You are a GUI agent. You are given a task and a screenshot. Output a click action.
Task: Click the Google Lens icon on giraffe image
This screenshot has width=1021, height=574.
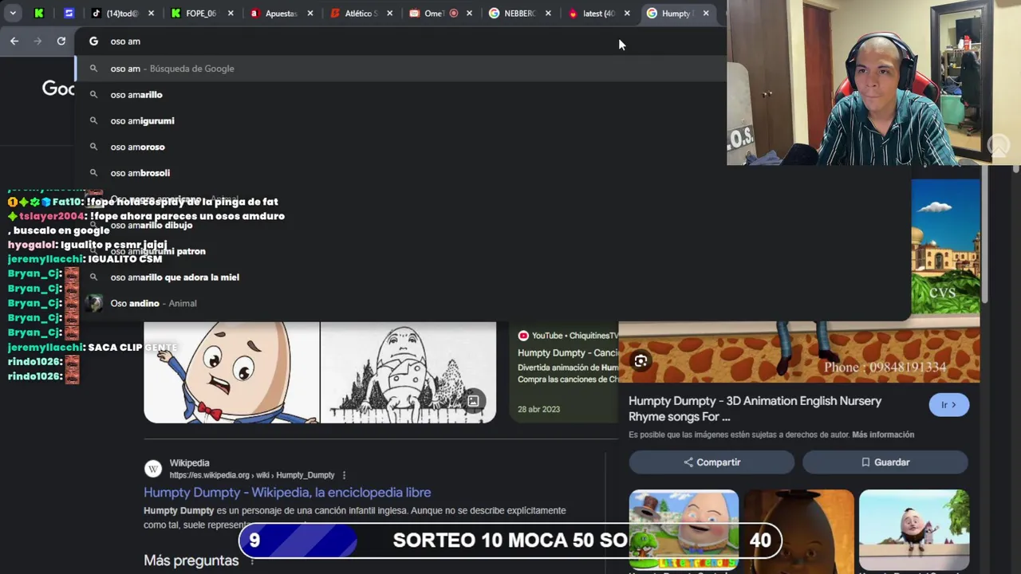click(641, 361)
